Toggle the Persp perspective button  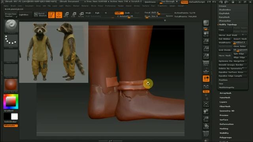(x=206, y=63)
